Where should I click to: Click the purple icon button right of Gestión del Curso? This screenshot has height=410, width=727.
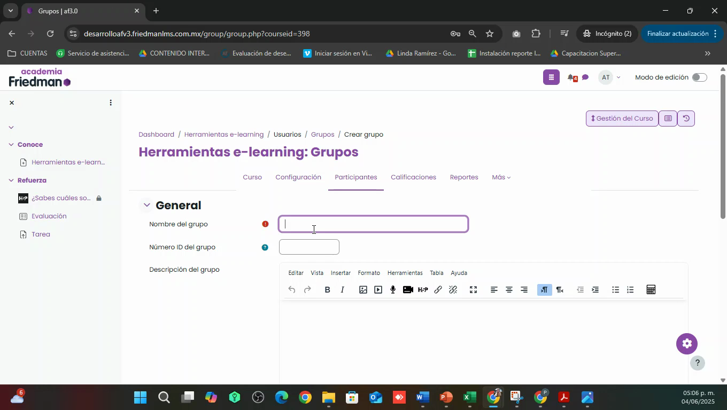[x=668, y=119]
